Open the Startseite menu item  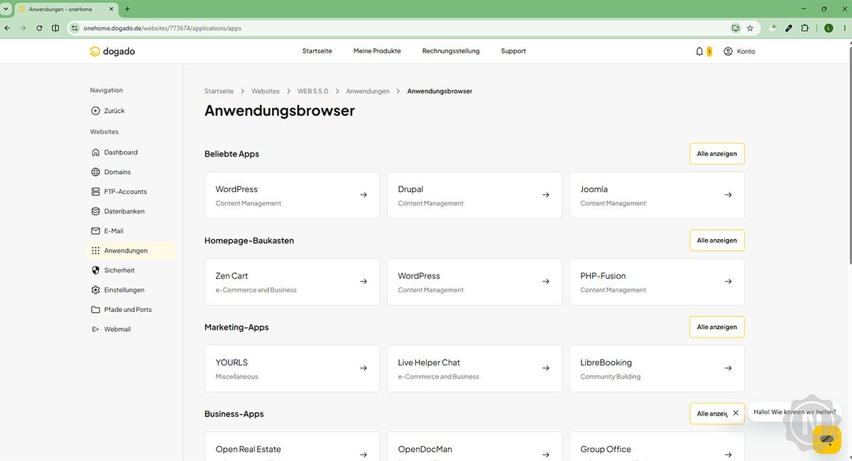pos(317,51)
